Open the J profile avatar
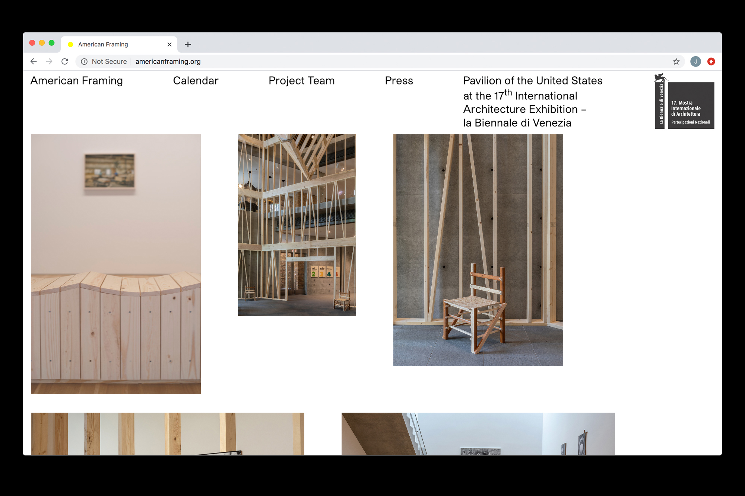Screen dimensions: 745x496 [x=695, y=61]
